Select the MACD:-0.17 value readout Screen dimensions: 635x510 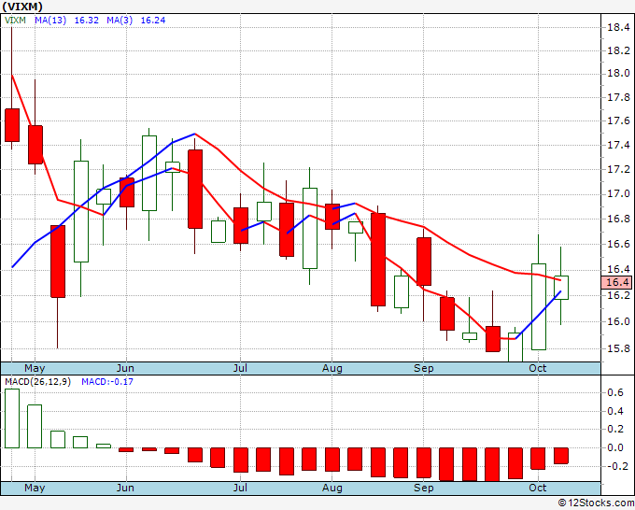[107, 382]
